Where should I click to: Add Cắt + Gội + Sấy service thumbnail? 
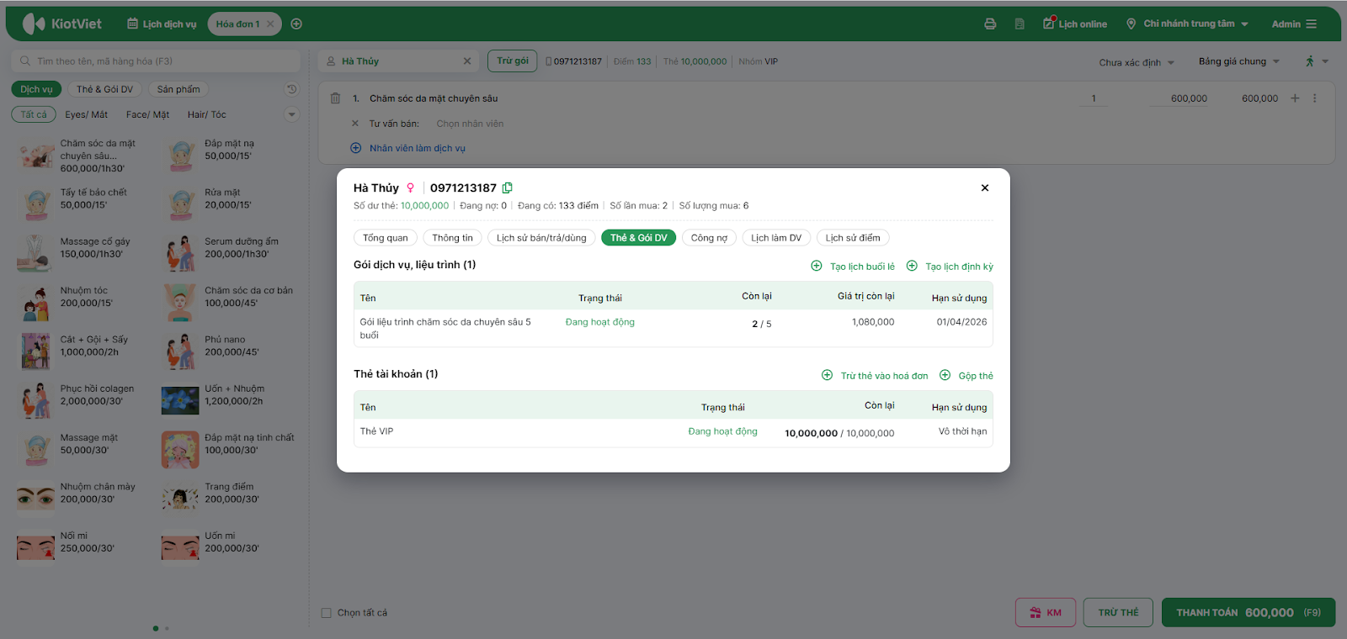(36, 351)
